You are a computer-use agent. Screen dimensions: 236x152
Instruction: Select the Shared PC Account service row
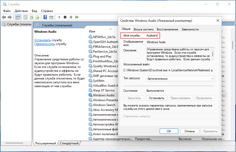click(103, 71)
